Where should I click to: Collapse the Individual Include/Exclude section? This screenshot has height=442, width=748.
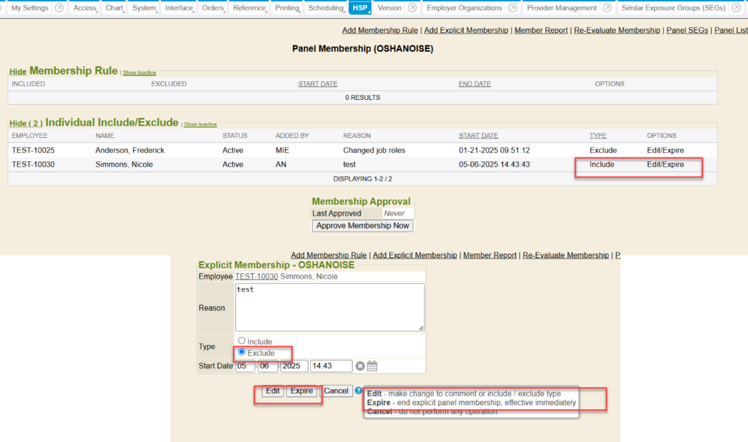tap(25, 123)
